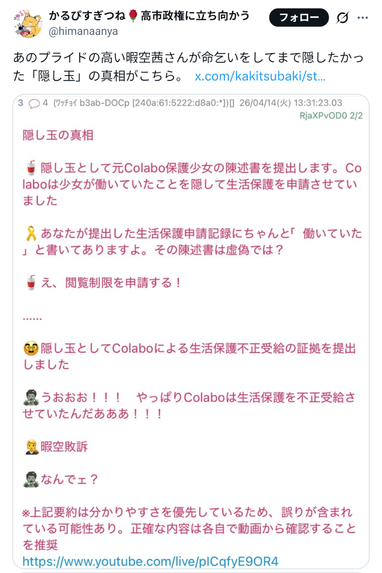Open the three-dot more options menu

pyautogui.click(x=363, y=18)
